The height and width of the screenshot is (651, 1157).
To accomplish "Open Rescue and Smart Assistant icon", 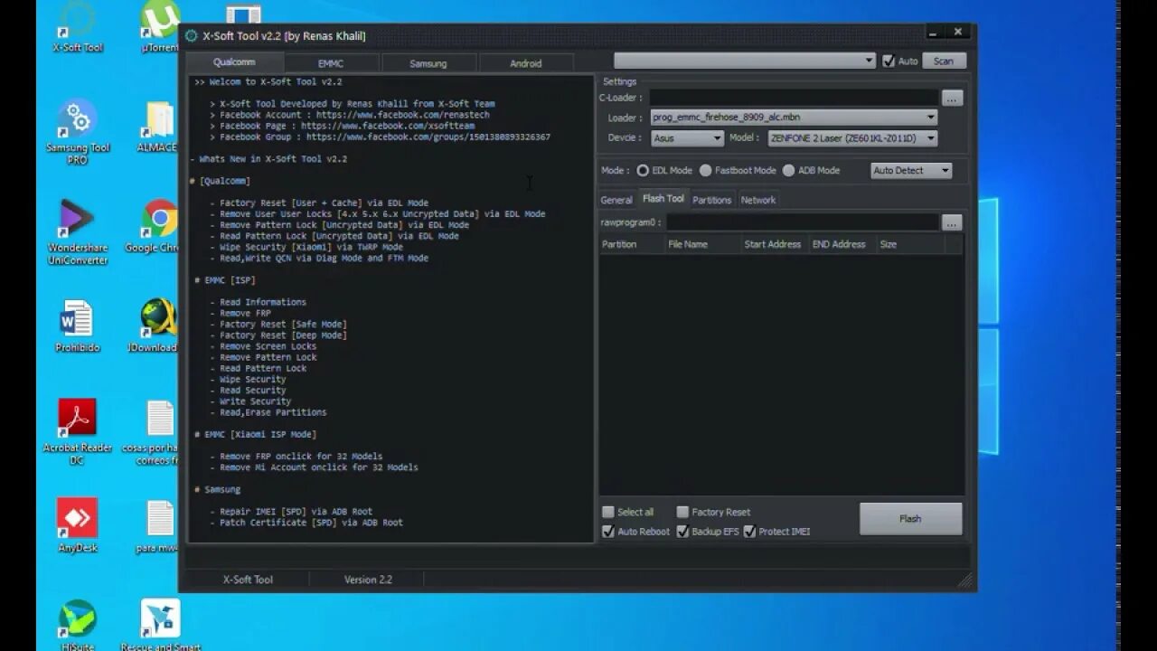I will click(x=160, y=625).
